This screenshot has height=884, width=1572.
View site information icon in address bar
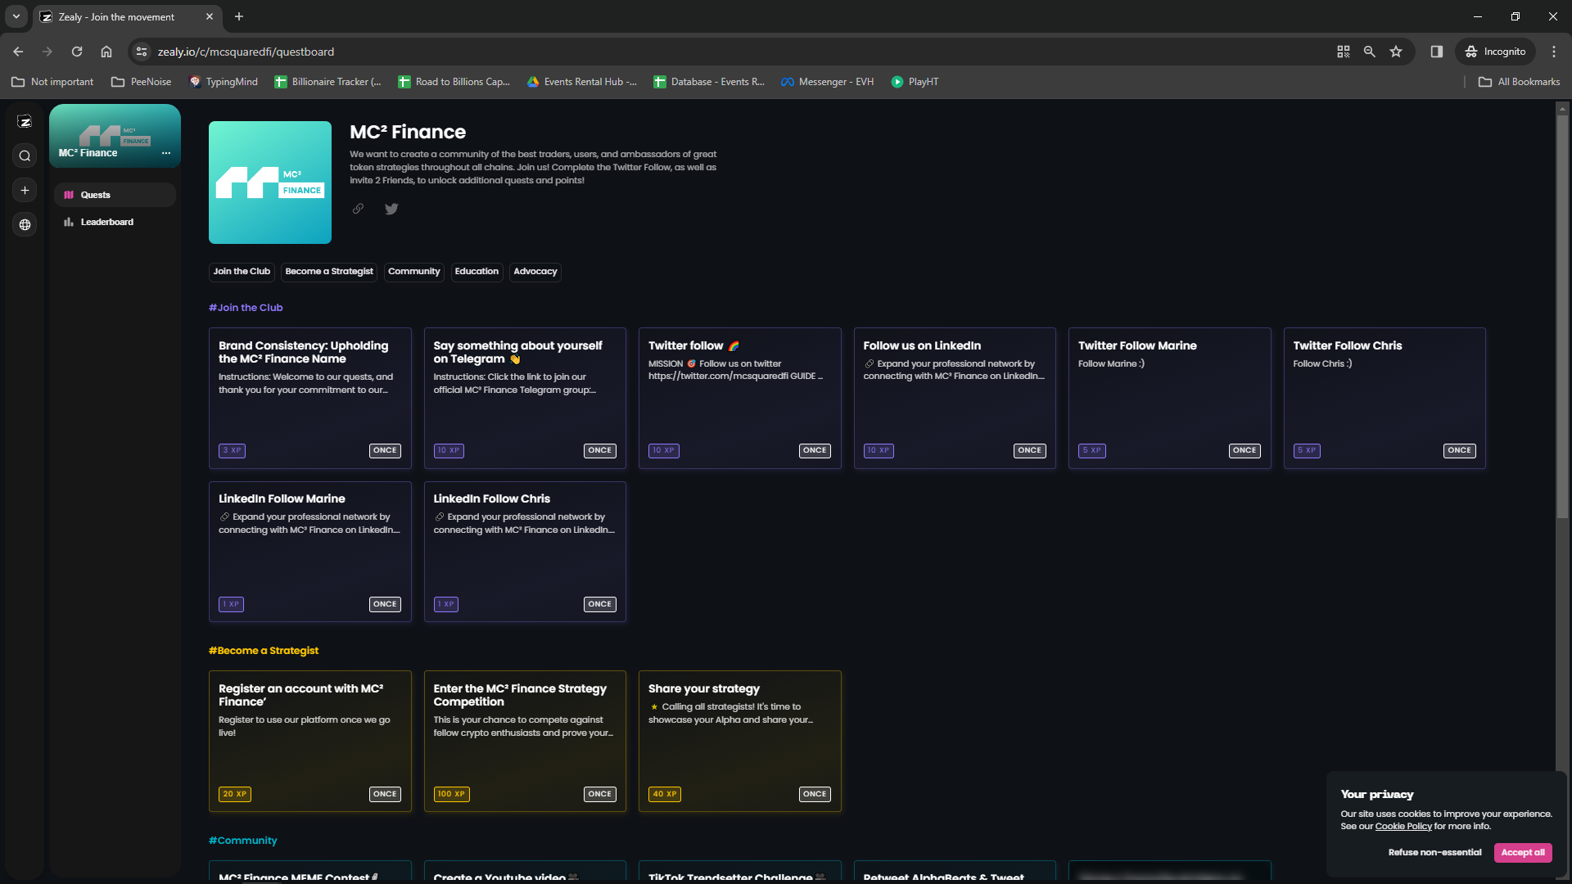coord(142,52)
